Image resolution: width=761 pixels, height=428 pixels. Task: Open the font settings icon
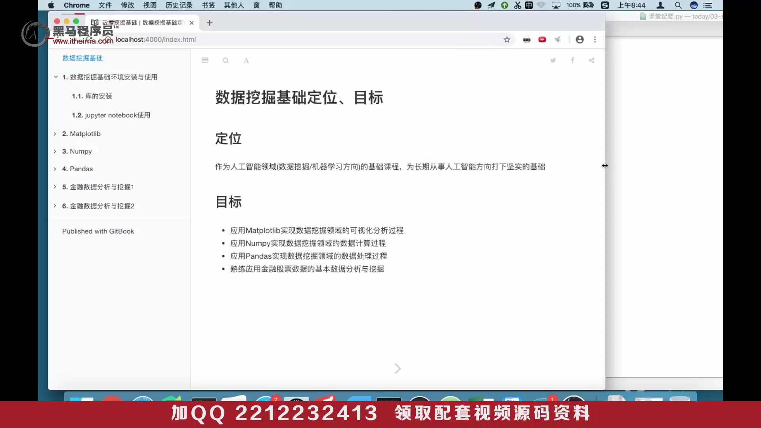[246, 61]
